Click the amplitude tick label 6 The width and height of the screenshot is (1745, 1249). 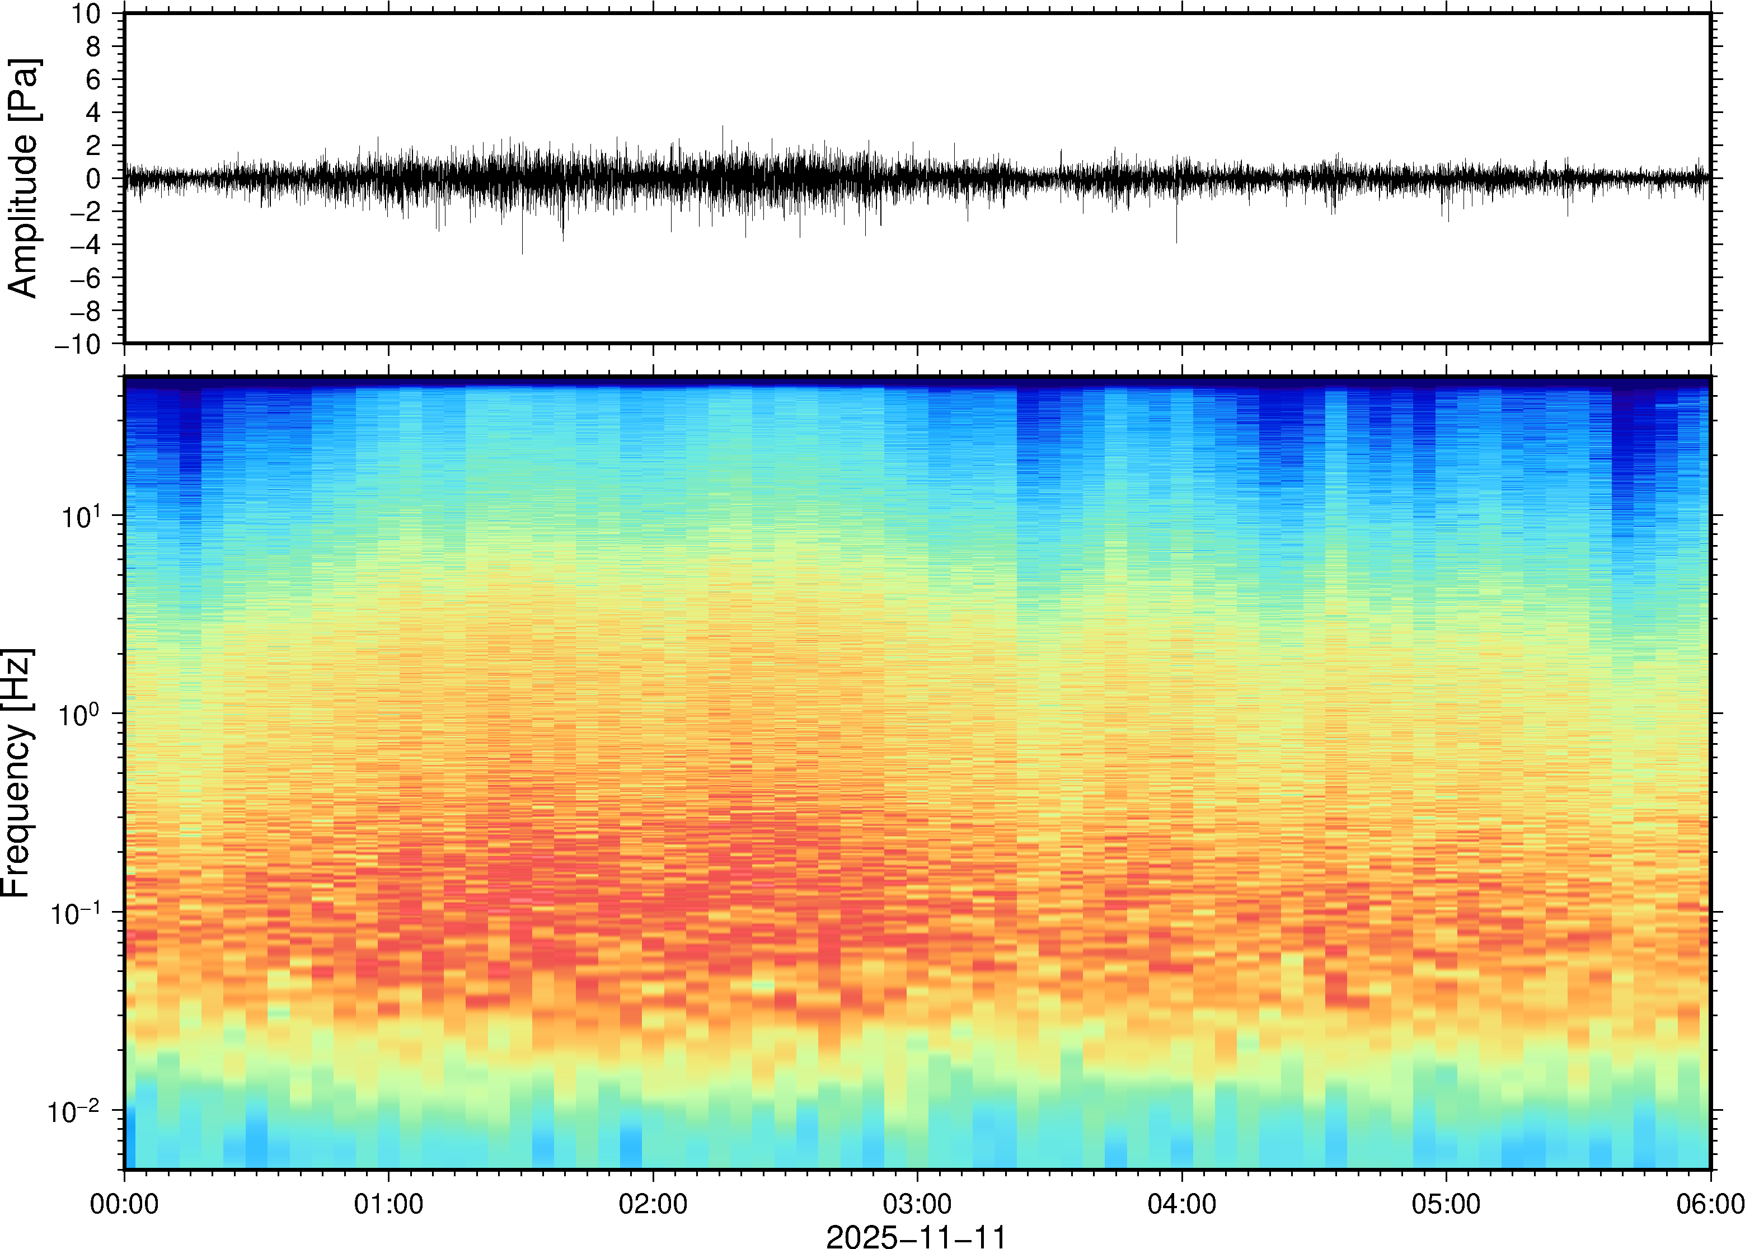click(x=94, y=80)
